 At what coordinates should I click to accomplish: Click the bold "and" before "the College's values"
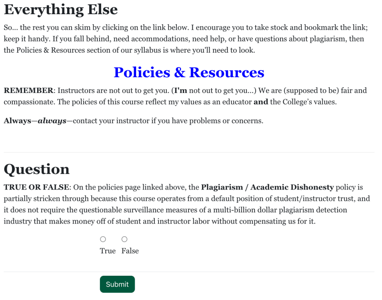[261, 102]
